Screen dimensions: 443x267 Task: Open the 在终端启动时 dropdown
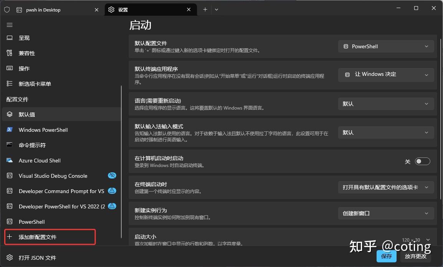386,187
